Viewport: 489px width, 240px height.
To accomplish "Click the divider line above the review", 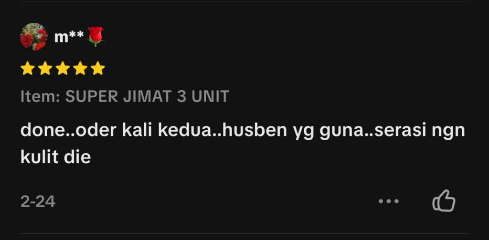I will pos(244,1).
